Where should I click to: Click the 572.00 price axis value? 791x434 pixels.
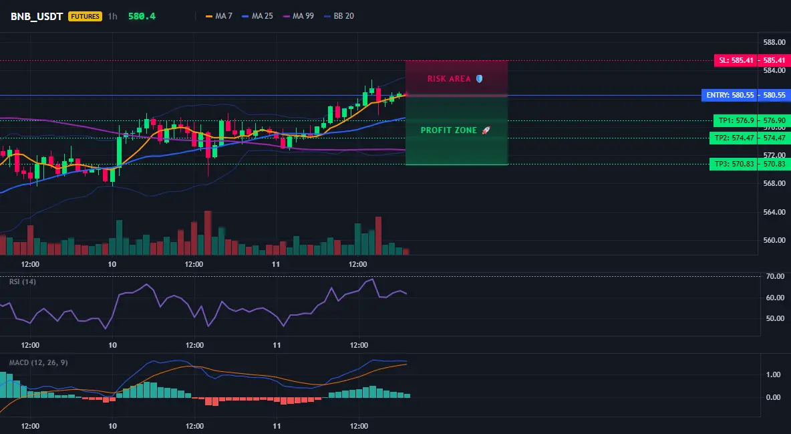pyautogui.click(x=774, y=155)
